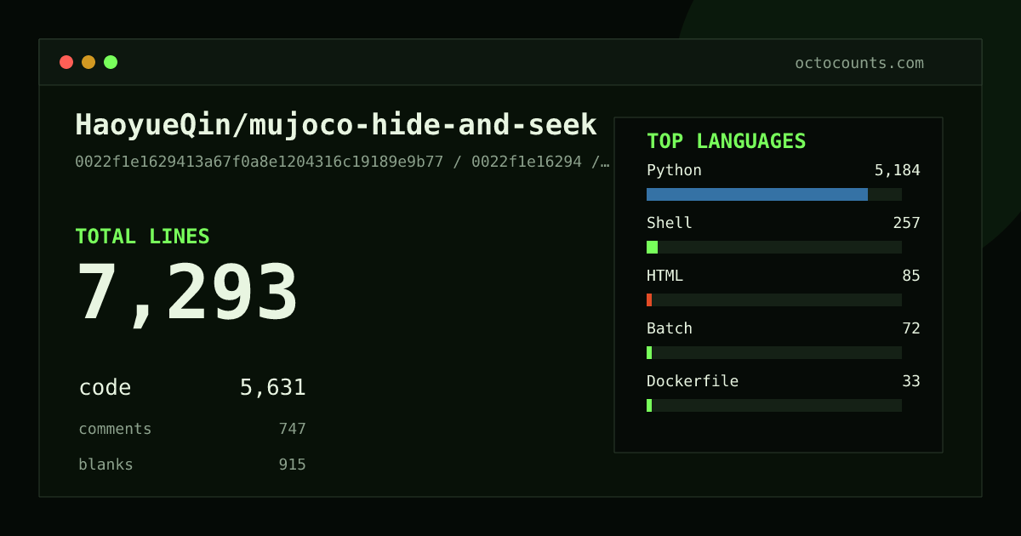Select the total lines value 7,293

click(187, 294)
